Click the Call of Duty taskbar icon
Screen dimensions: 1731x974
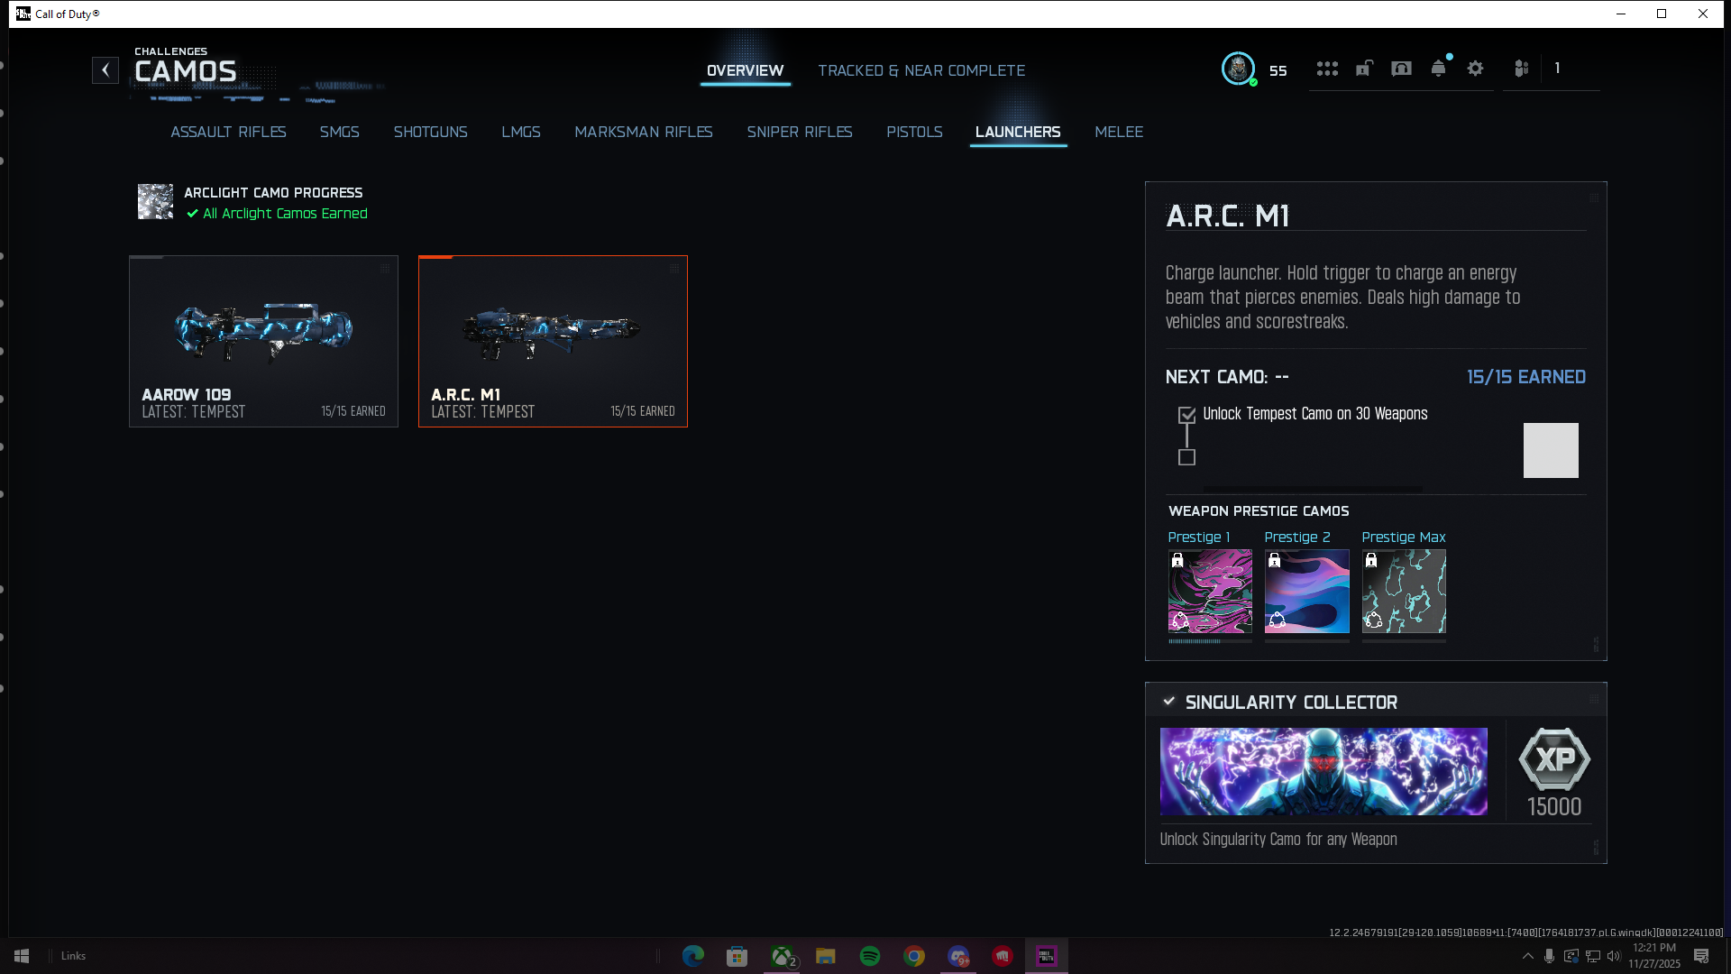[1047, 956]
